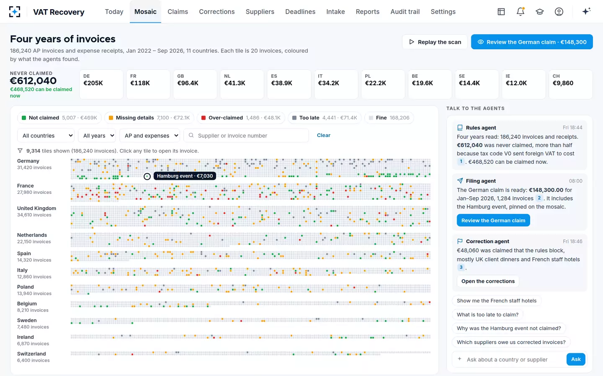Toggle the Not claimed legend filter
This screenshot has width=603, height=376.
click(x=59, y=118)
